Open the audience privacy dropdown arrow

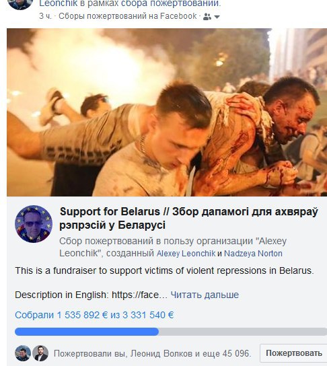pos(217,17)
